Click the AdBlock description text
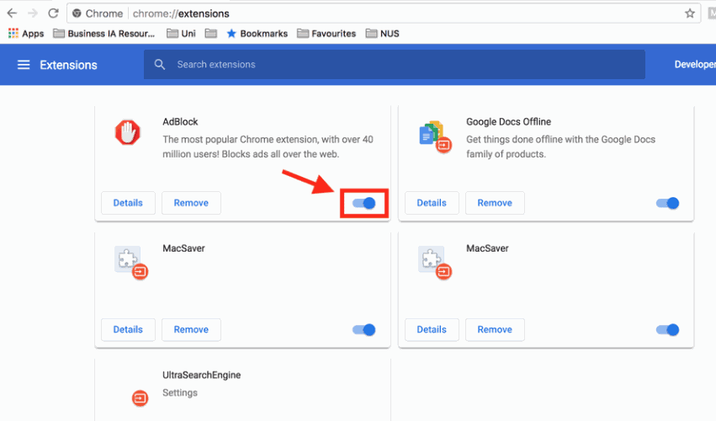This screenshot has height=421, width=716. tap(268, 147)
